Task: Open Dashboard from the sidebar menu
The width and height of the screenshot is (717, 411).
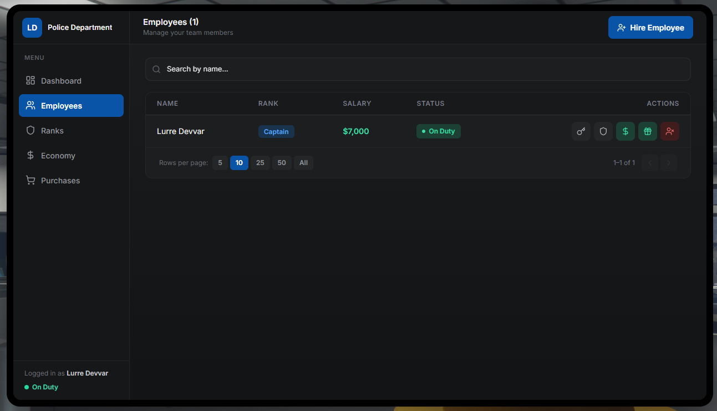Action: pos(71,81)
